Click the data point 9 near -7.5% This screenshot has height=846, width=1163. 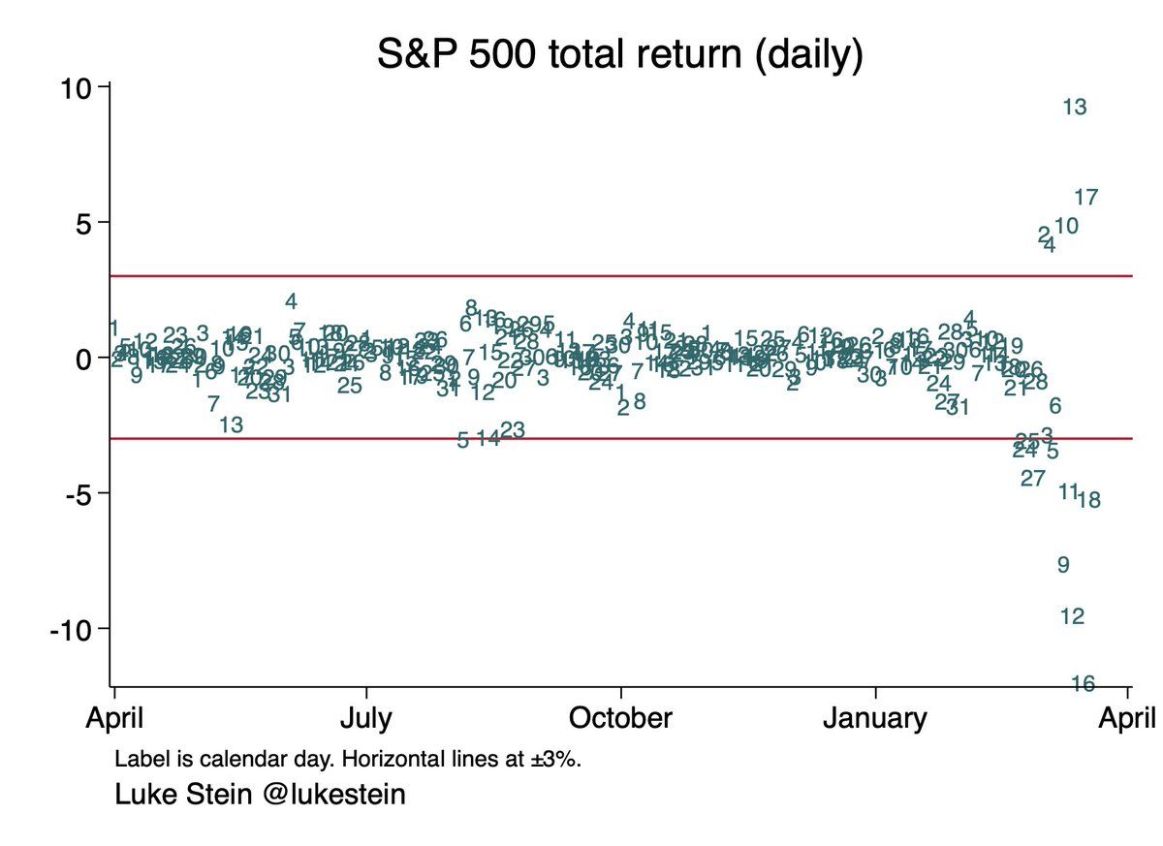tap(1062, 564)
